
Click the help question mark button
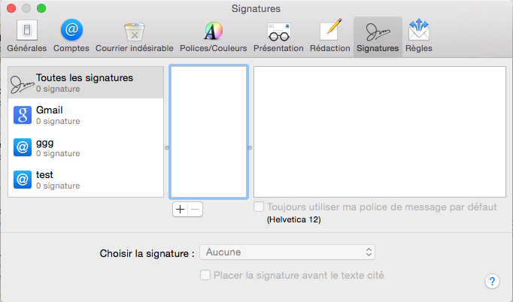(x=492, y=282)
